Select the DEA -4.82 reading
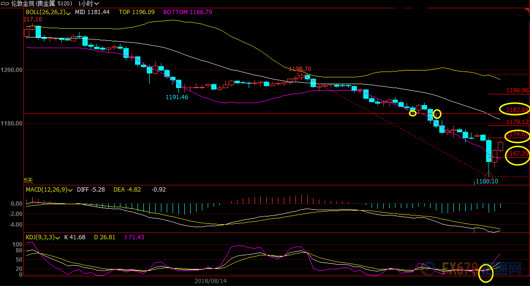This screenshot has height=286, width=530. (x=127, y=190)
